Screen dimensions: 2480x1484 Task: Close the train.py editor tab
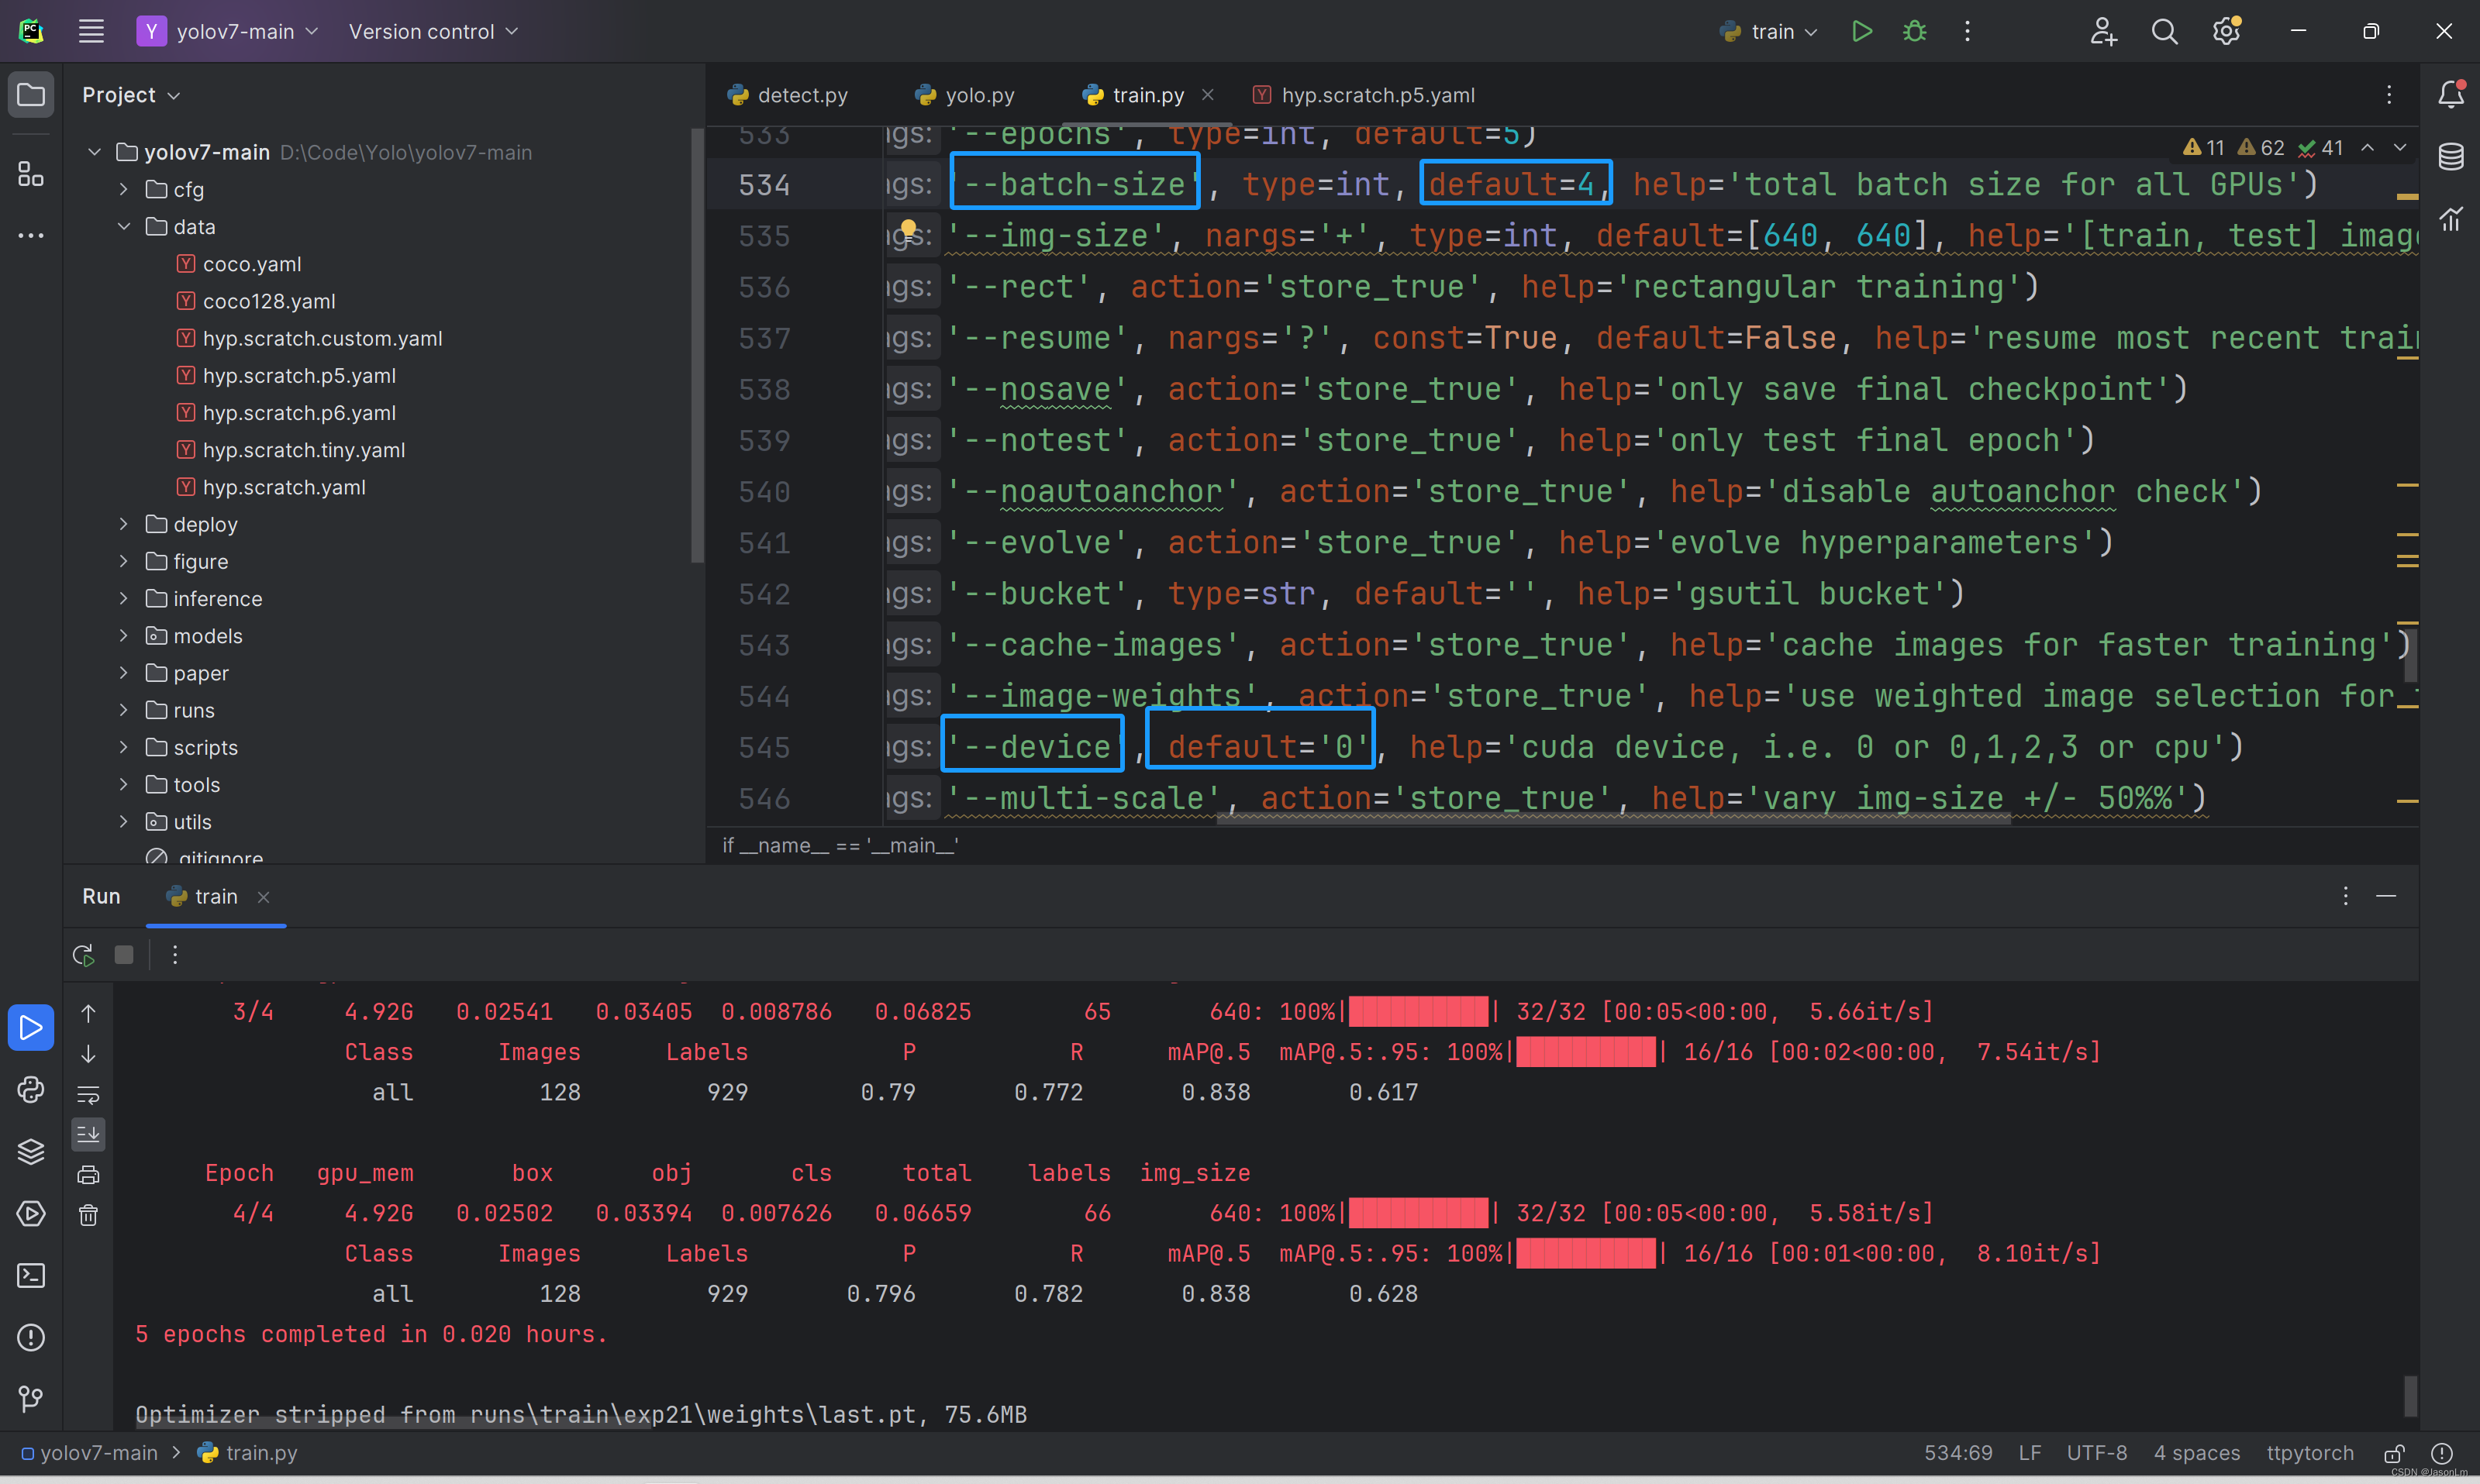click(x=1208, y=95)
